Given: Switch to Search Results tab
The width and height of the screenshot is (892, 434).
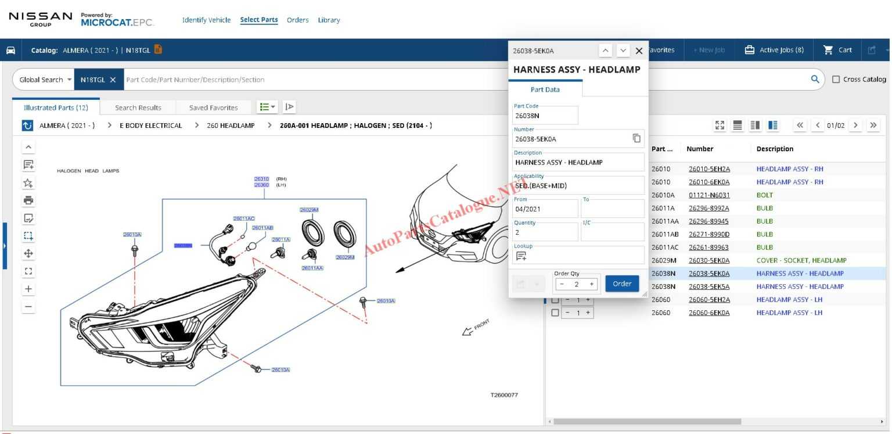Looking at the screenshot, I should 138,107.
